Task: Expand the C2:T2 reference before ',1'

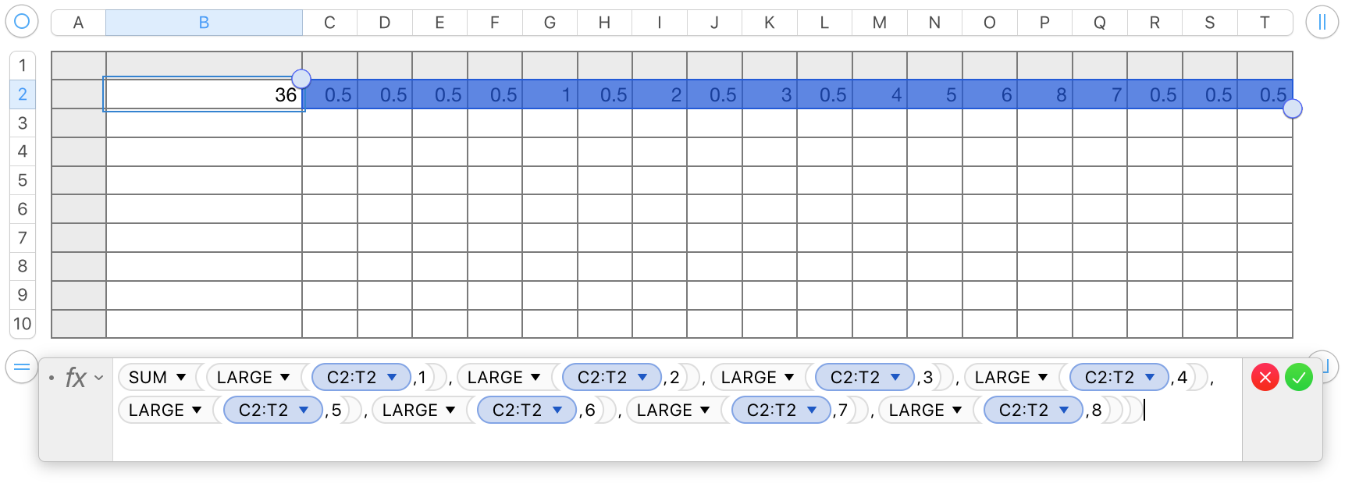Action: coord(393,378)
